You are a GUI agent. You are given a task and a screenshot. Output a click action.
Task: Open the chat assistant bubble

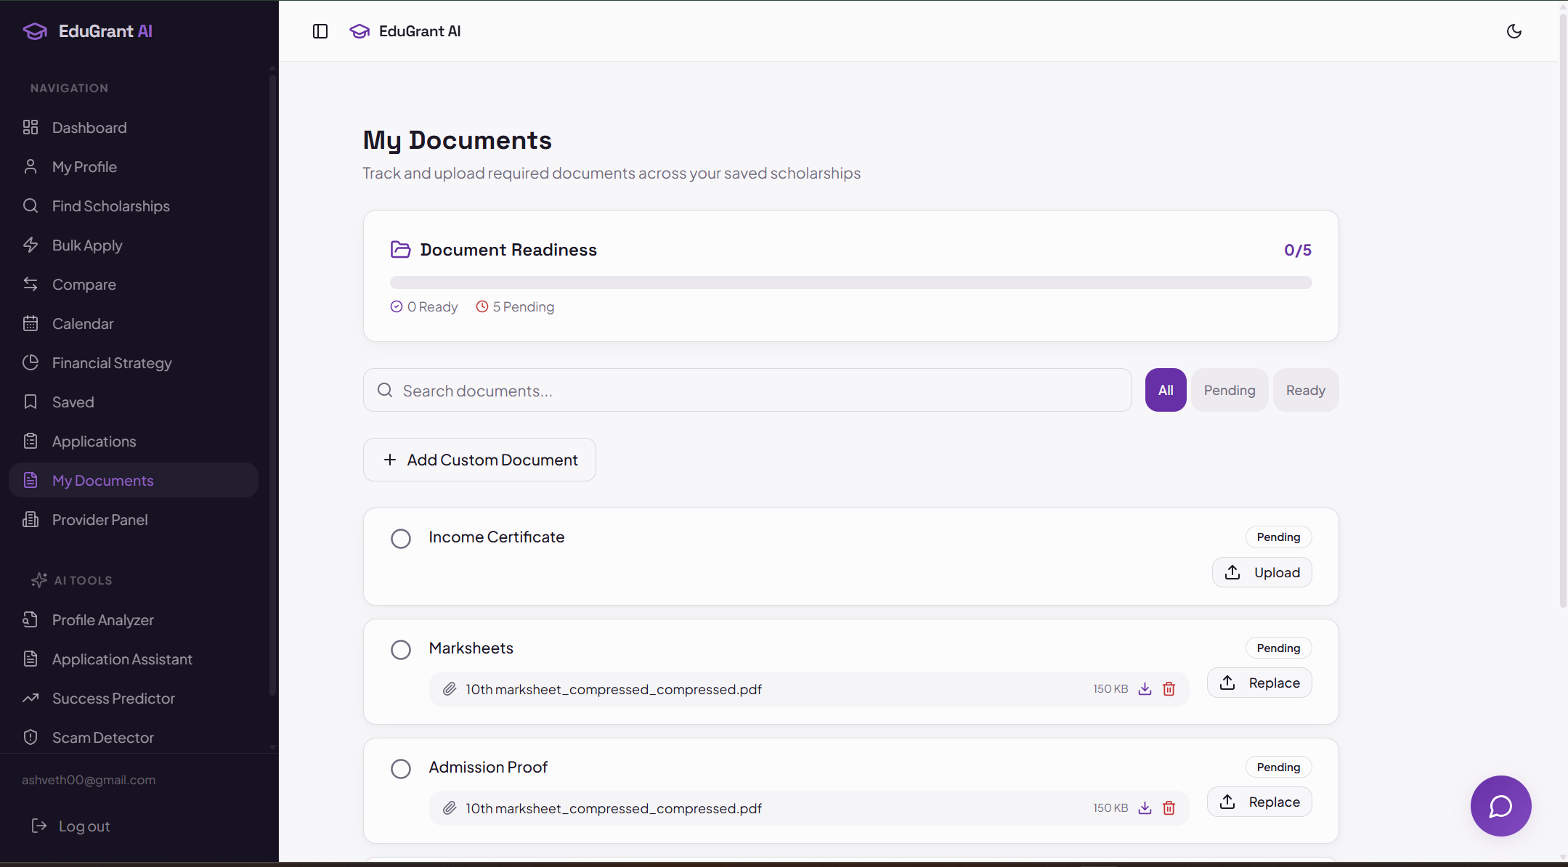click(1500, 806)
